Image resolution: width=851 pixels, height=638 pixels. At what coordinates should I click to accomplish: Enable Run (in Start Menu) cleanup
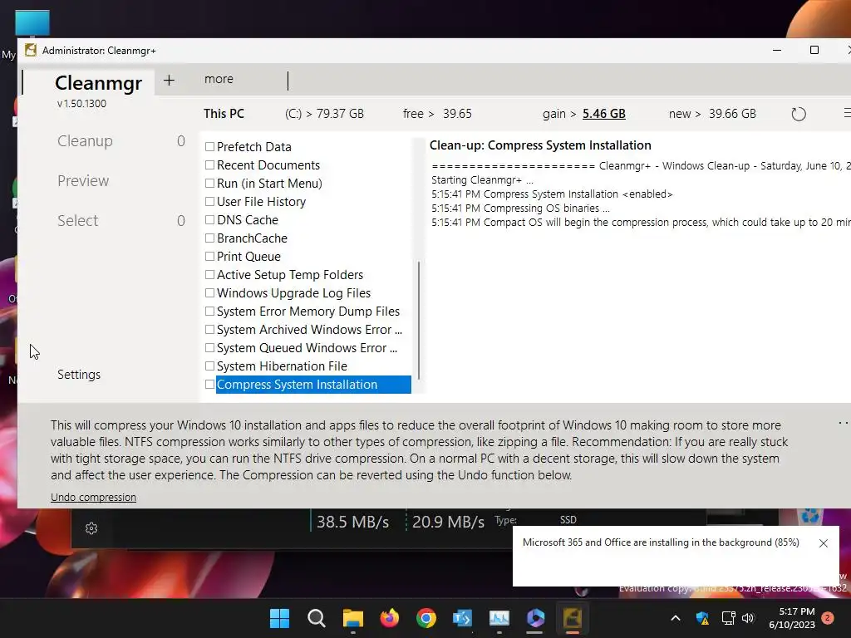point(209,184)
